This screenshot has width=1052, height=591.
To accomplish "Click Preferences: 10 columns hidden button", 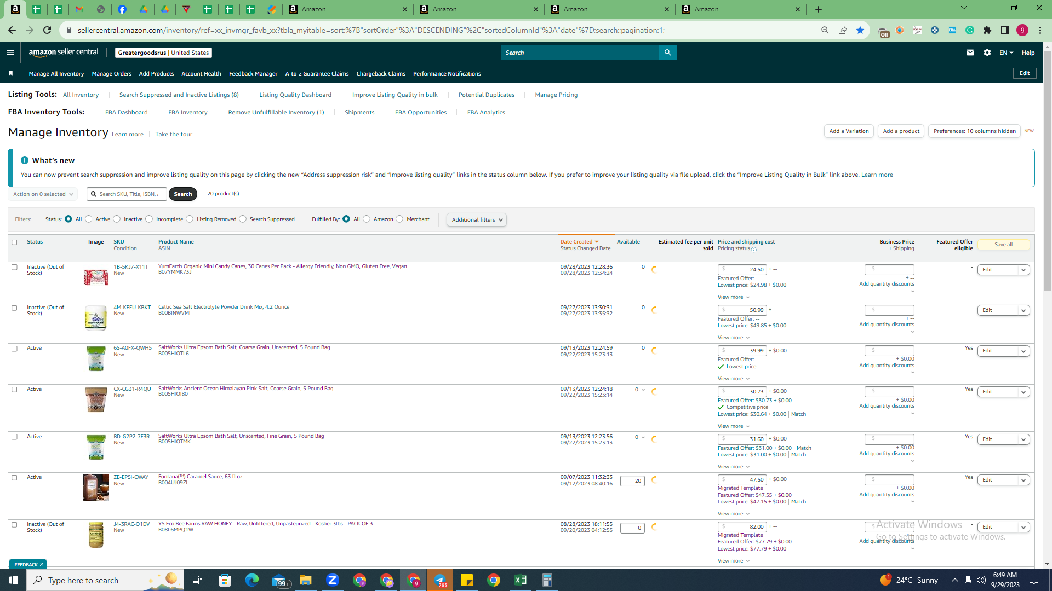I will coord(974,131).
